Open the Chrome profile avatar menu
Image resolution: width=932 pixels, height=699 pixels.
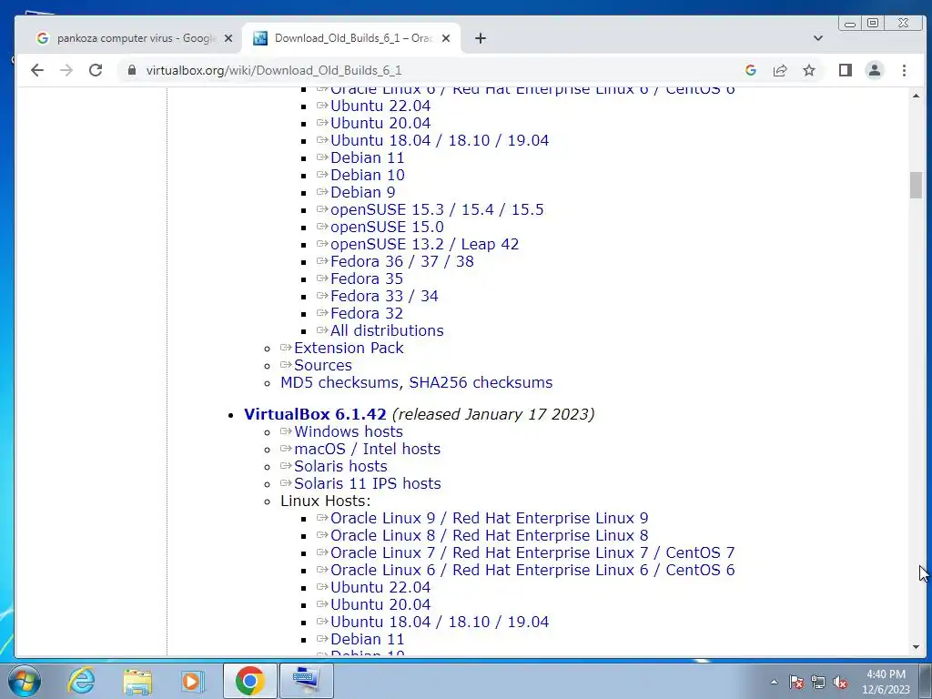(875, 70)
